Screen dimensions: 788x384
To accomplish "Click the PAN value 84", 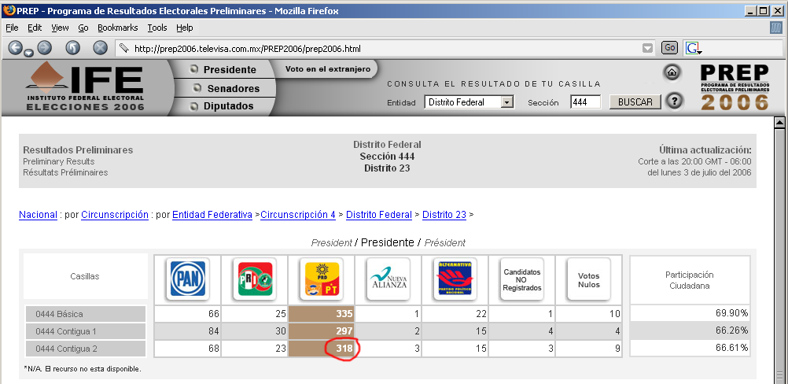I will point(214,331).
